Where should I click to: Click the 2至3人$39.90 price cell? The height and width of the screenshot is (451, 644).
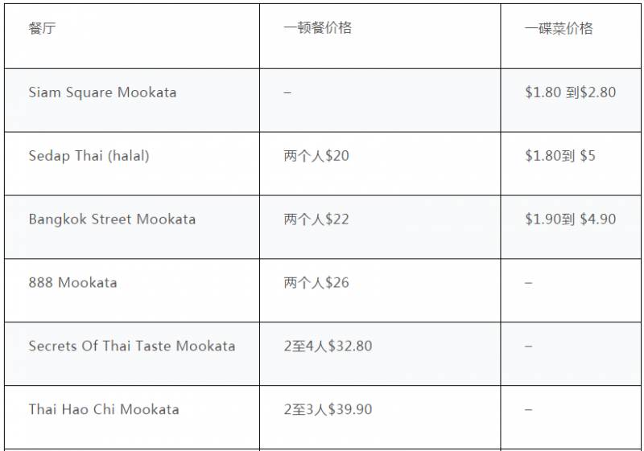328,410
